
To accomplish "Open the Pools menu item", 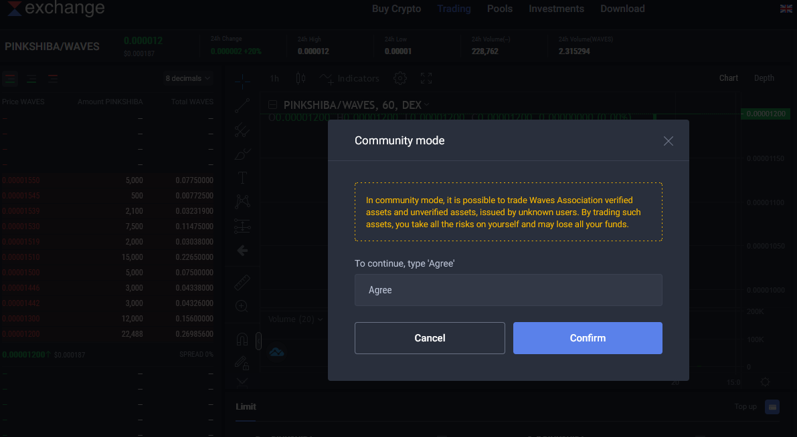I will [x=500, y=9].
